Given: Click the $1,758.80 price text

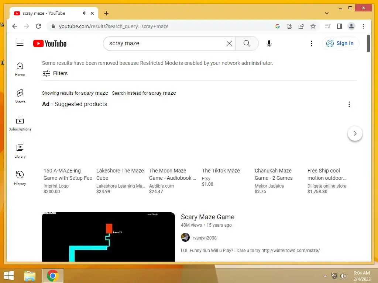Looking at the screenshot, I should pos(317,192).
